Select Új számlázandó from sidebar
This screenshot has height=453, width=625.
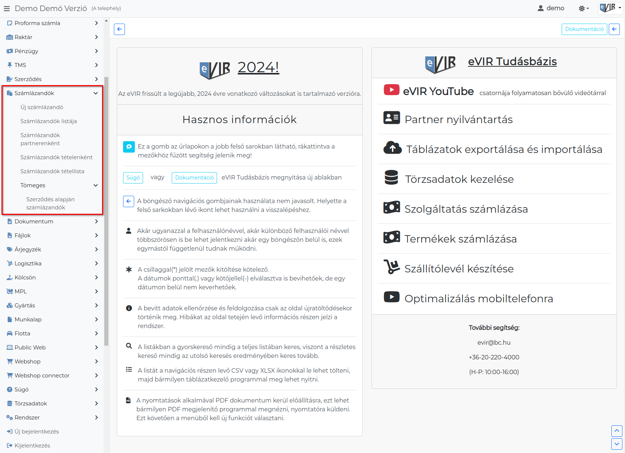pyautogui.click(x=42, y=107)
